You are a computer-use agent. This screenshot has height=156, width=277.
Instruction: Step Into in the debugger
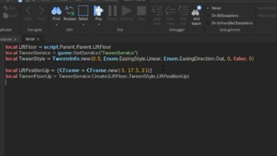tap(157, 16)
